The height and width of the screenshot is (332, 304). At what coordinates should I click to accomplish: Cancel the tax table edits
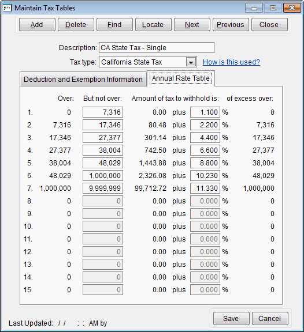tap(270, 318)
